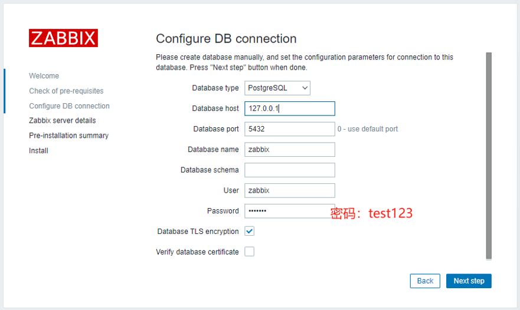Open the Database type dropdown
The width and height of the screenshot is (520, 310).
point(277,88)
